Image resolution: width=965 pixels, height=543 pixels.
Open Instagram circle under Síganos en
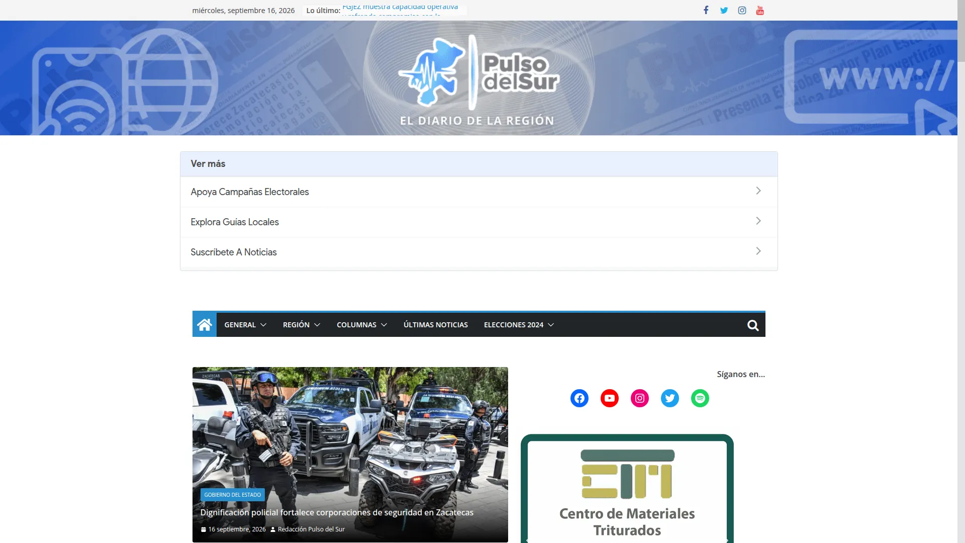click(640, 398)
